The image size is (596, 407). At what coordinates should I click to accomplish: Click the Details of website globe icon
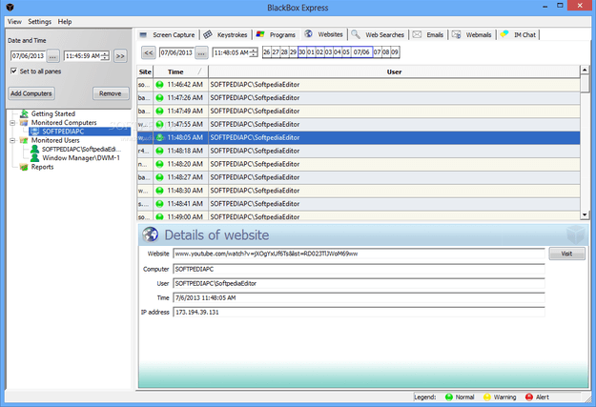point(151,234)
